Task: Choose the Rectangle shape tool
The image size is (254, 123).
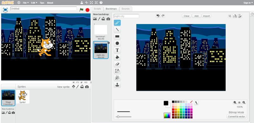Action: point(117,36)
